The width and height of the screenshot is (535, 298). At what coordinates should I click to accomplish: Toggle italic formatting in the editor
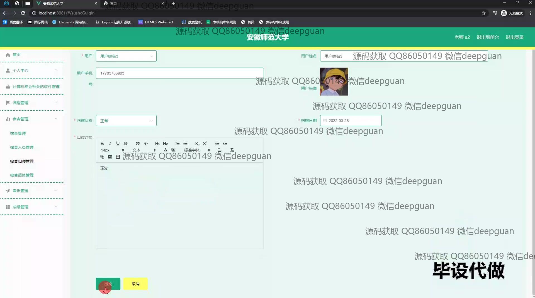110,143
